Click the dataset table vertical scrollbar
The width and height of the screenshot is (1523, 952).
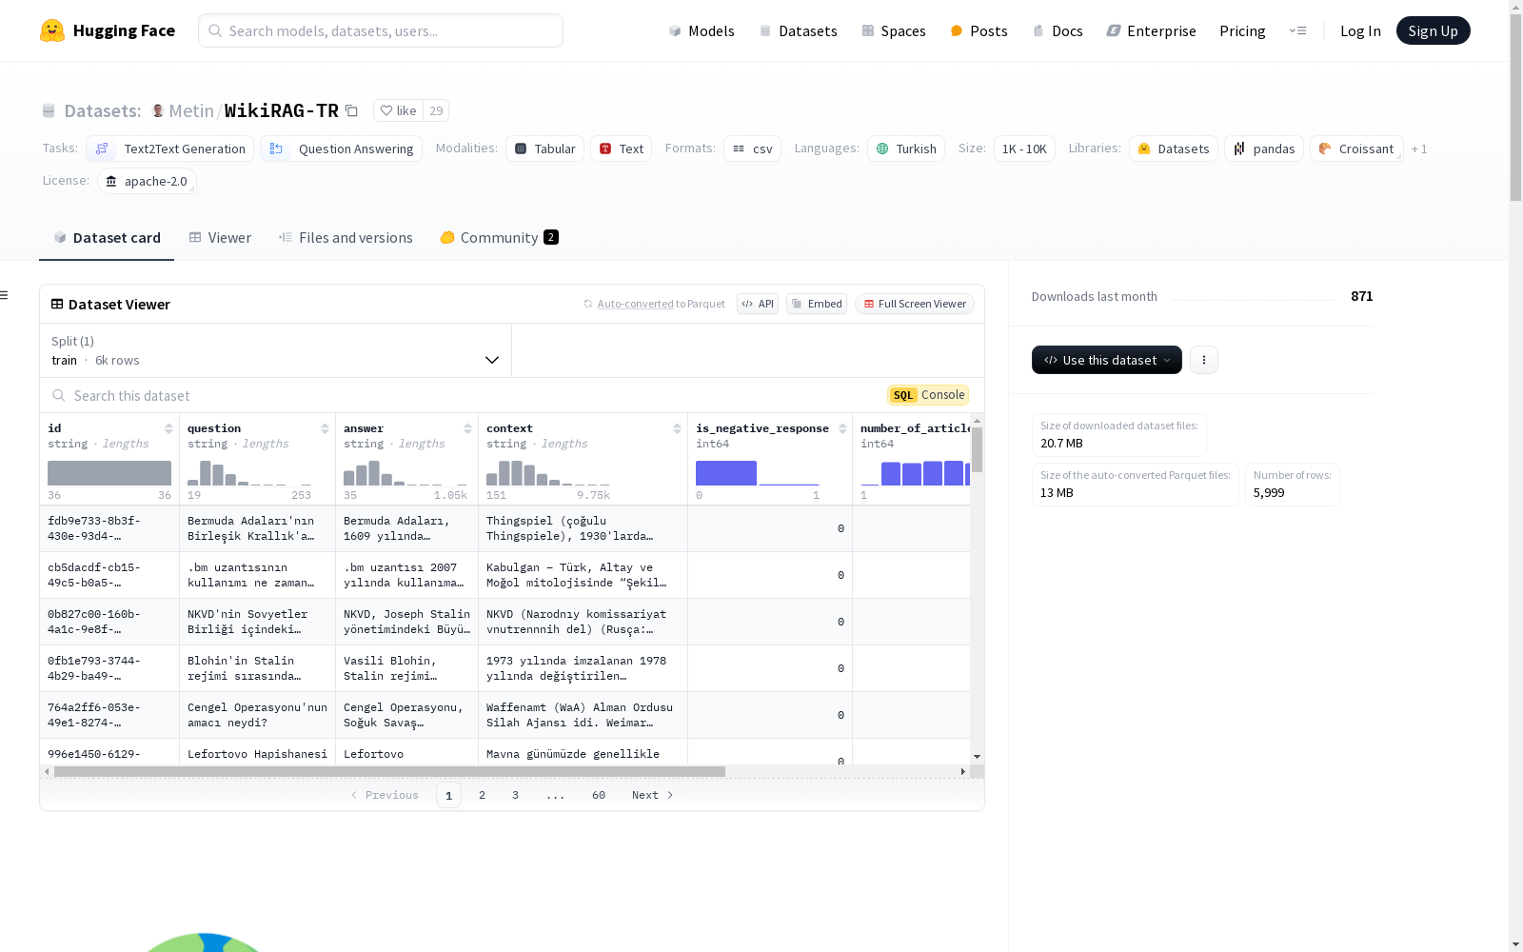(x=977, y=449)
